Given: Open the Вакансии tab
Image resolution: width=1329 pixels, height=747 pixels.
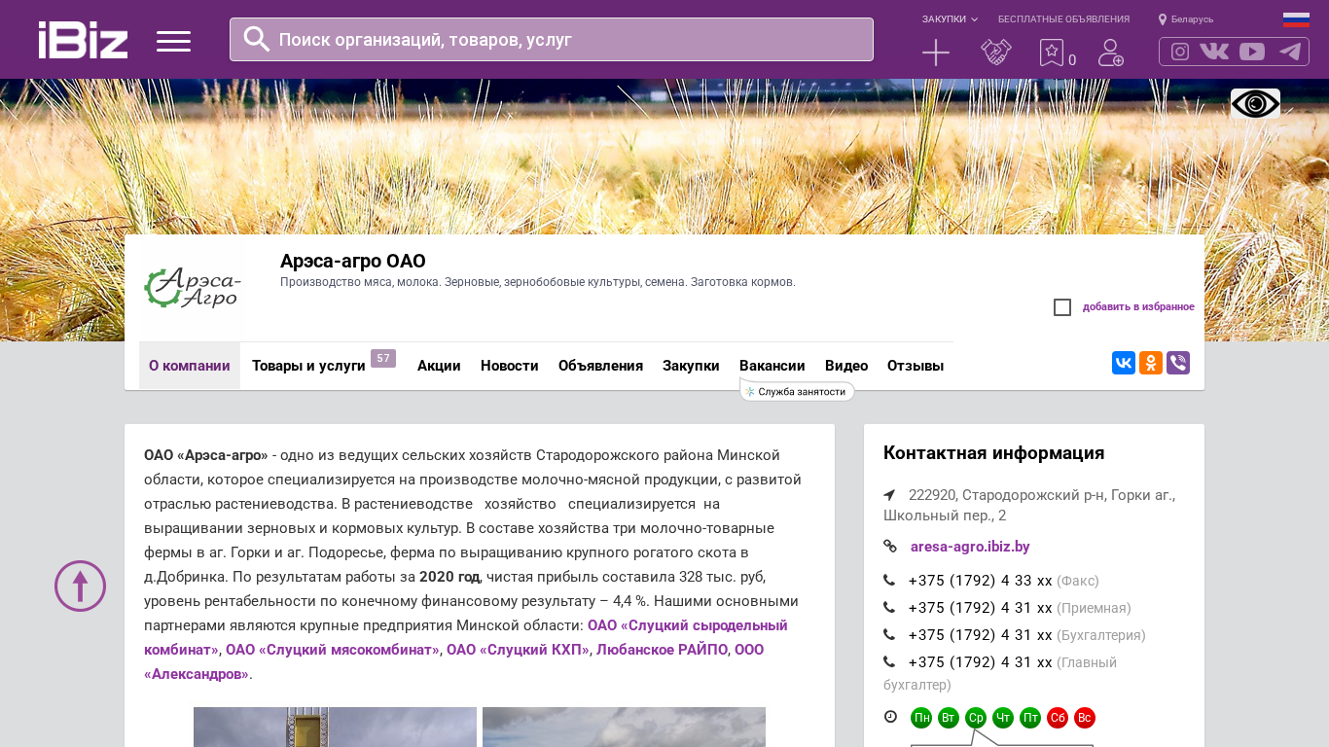Looking at the screenshot, I should tap(772, 366).
